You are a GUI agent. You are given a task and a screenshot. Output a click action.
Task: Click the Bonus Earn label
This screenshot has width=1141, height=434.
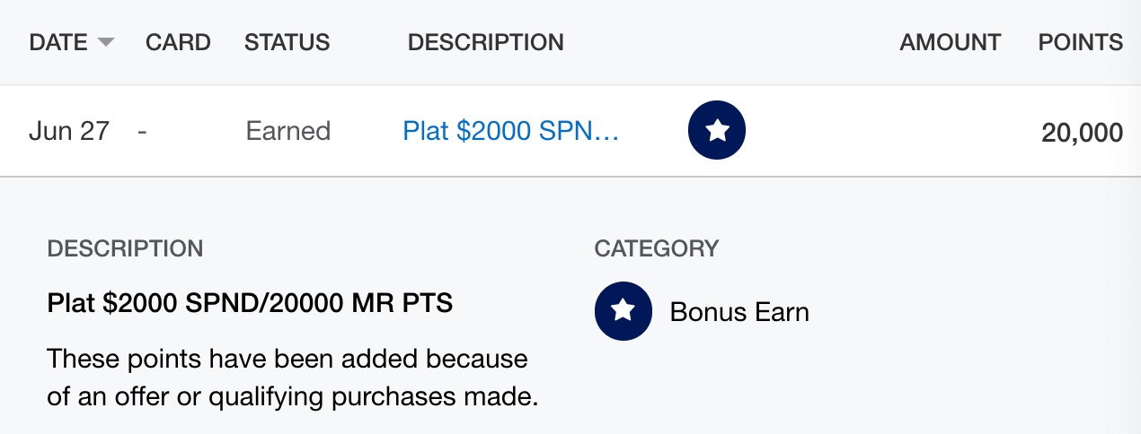739,312
